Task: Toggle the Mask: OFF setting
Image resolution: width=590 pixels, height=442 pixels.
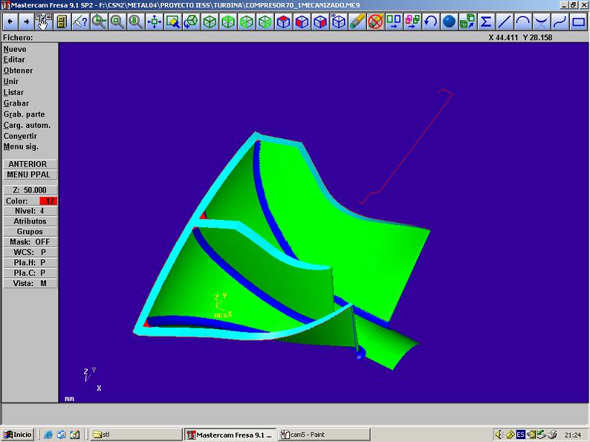Action: (x=29, y=242)
